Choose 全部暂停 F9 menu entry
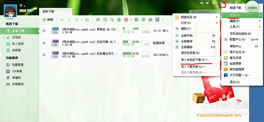 tap(196, 41)
